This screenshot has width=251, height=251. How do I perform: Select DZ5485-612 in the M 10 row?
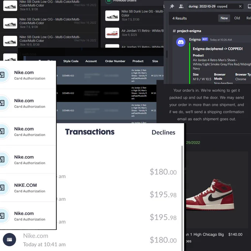[68, 93]
